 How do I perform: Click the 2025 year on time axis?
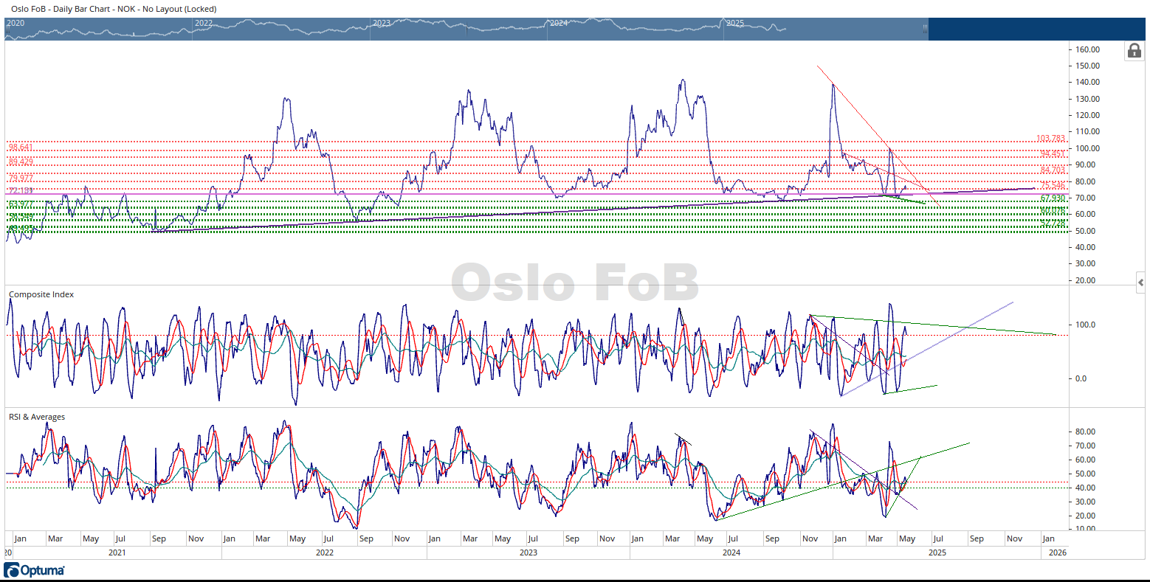(937, 552)
